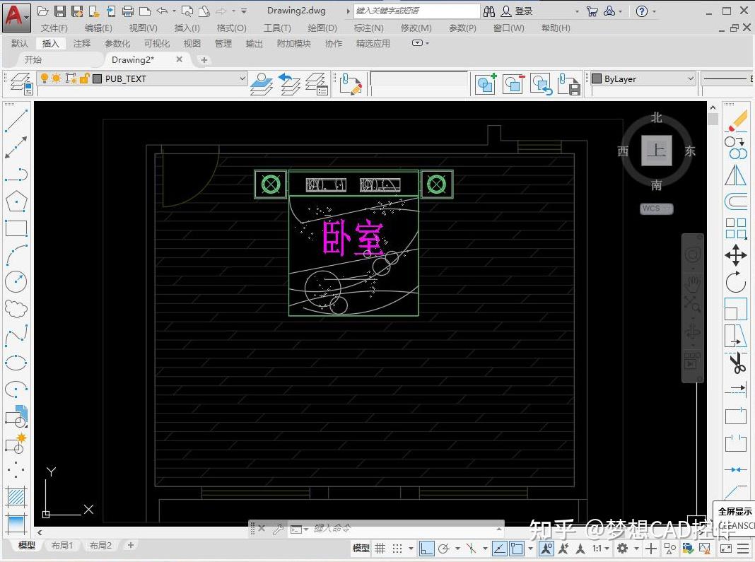Toggle object snap tracking
Viewport: 755px width, 562px height.
click(499, 549)
